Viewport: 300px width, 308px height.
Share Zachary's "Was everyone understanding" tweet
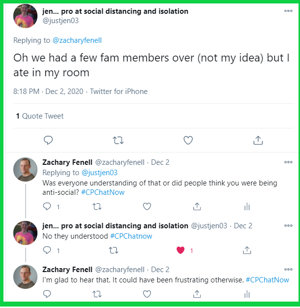(197, 207)
